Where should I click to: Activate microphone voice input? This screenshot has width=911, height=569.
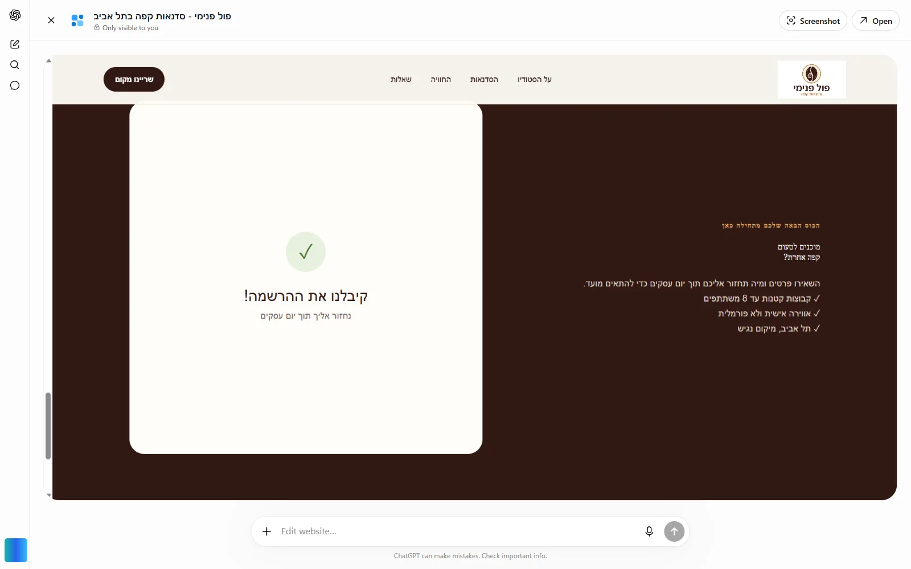tap(649, 531)
